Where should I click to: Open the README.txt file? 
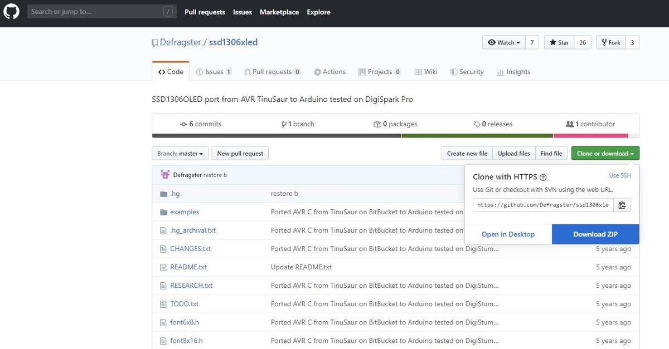[188, 267]
